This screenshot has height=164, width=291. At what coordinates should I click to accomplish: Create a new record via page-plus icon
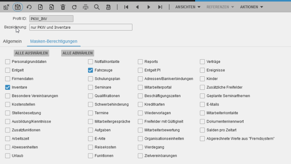pyautogui.click(x=40, y=7)
